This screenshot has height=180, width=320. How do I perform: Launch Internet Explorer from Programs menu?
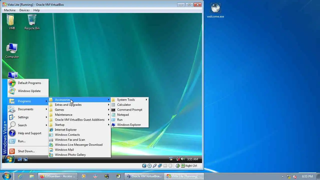[79, 130]
